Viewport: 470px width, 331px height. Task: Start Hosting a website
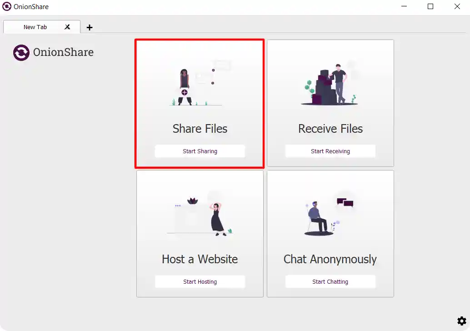(200, 281)
